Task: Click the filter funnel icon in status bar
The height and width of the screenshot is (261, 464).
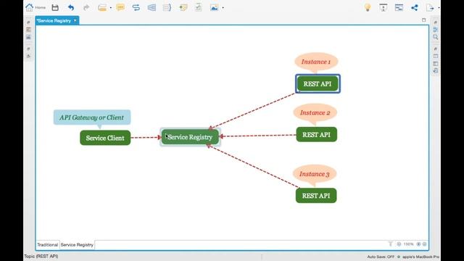Action: [x=390, y=244]
